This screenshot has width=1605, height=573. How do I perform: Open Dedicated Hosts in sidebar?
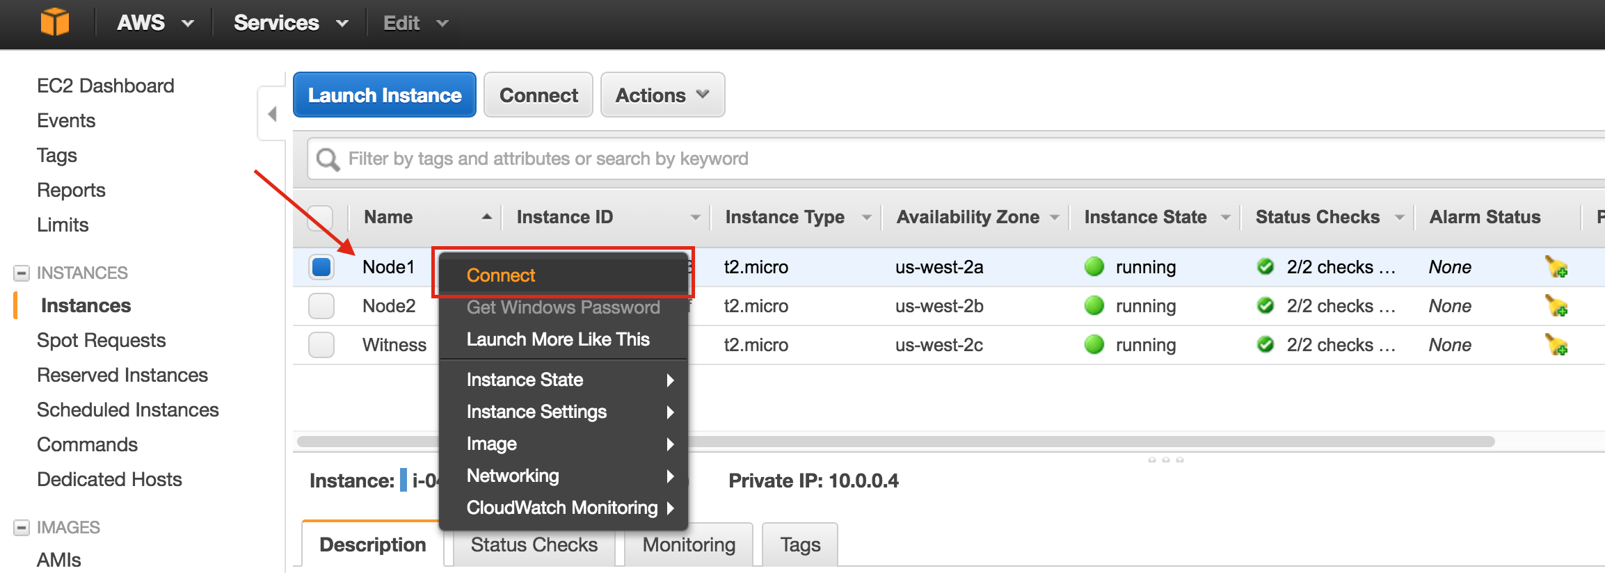tap(109, 479)
